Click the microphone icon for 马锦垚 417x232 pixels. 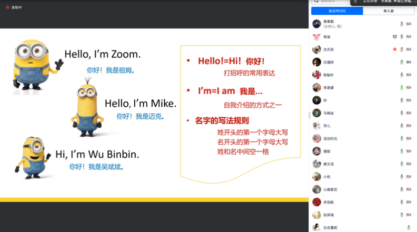pos(402,113)
